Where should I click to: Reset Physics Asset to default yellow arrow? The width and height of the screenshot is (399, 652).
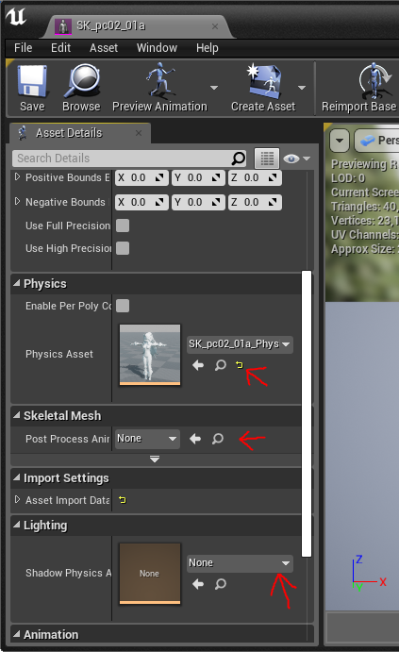239,365
